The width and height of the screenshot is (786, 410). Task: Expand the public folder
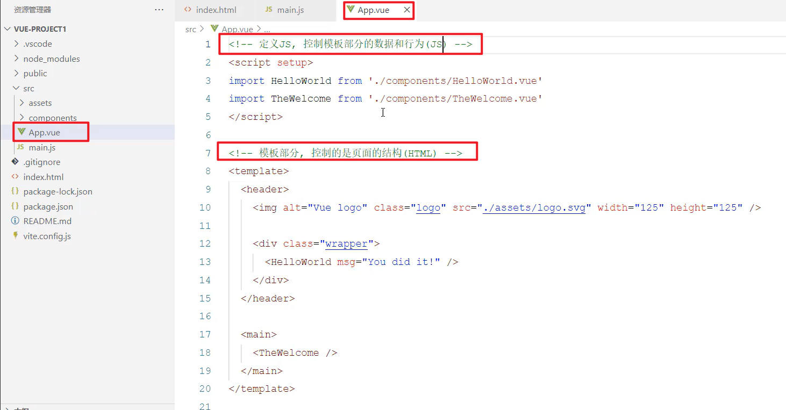click(17, 73)
